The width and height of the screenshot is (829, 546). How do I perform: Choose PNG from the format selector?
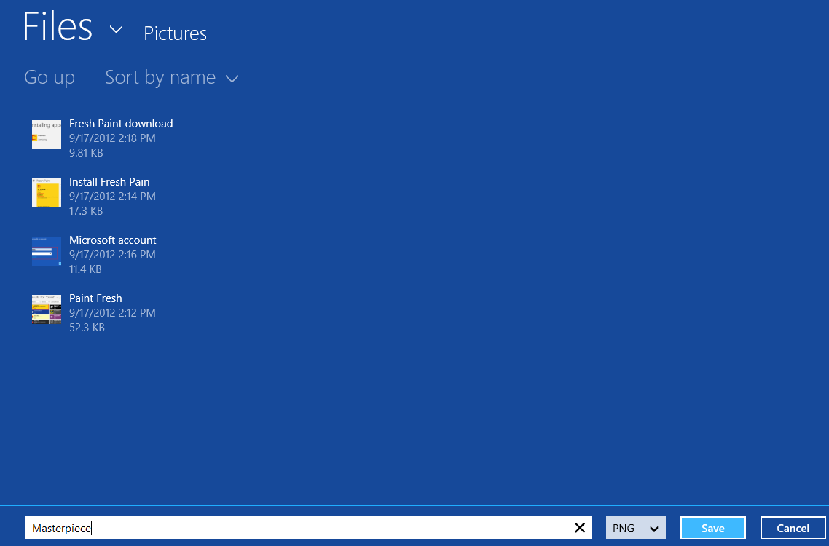[634, 528]
